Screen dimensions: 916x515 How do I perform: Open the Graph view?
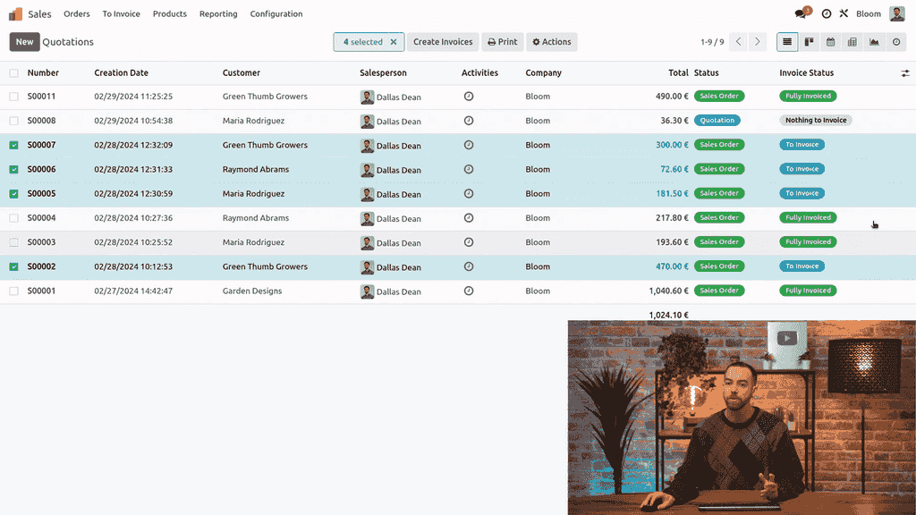[874, 42]
